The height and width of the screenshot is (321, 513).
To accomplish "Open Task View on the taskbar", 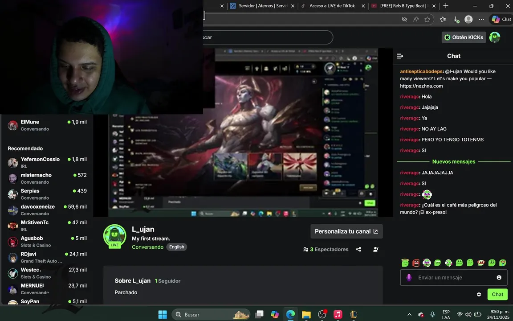I will click(260, 314).
